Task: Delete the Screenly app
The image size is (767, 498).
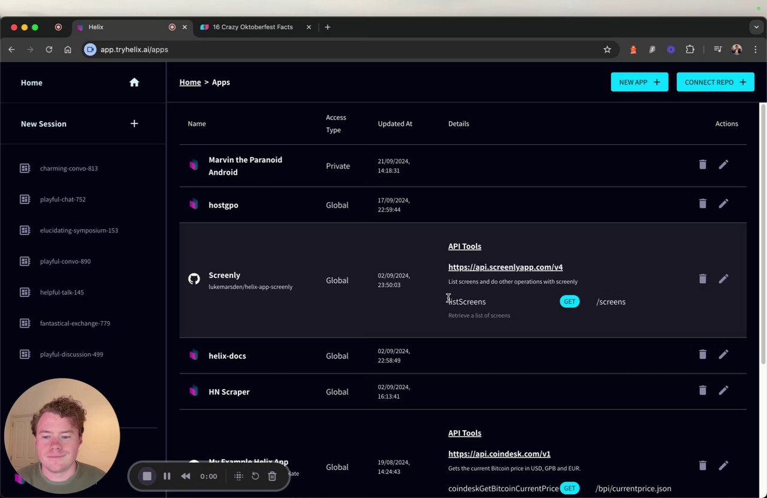Action: click(x=702, y=279)
